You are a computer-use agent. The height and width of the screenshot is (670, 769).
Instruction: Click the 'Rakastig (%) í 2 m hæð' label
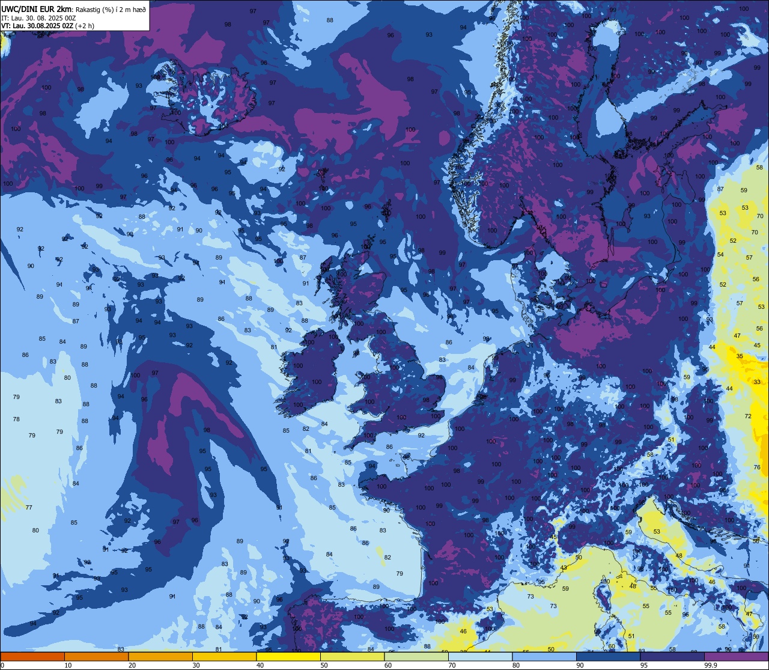coord(111,9)
